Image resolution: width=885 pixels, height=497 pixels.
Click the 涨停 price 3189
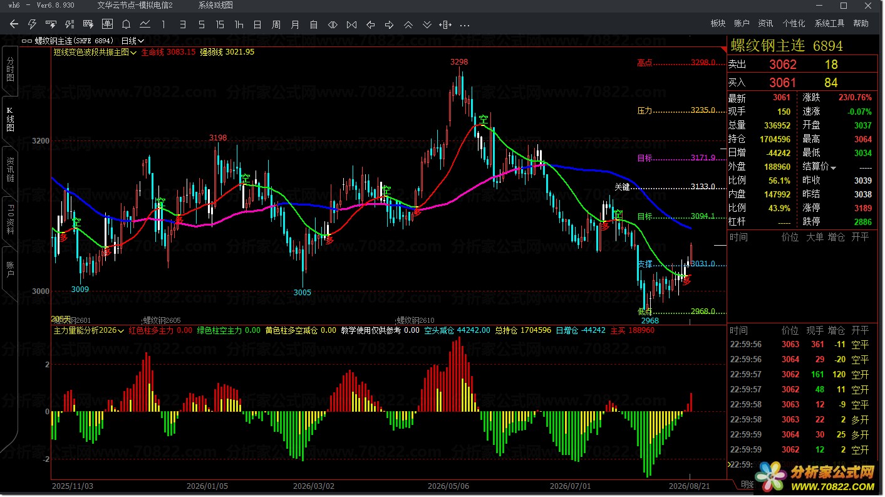click(x=862, y=208)
